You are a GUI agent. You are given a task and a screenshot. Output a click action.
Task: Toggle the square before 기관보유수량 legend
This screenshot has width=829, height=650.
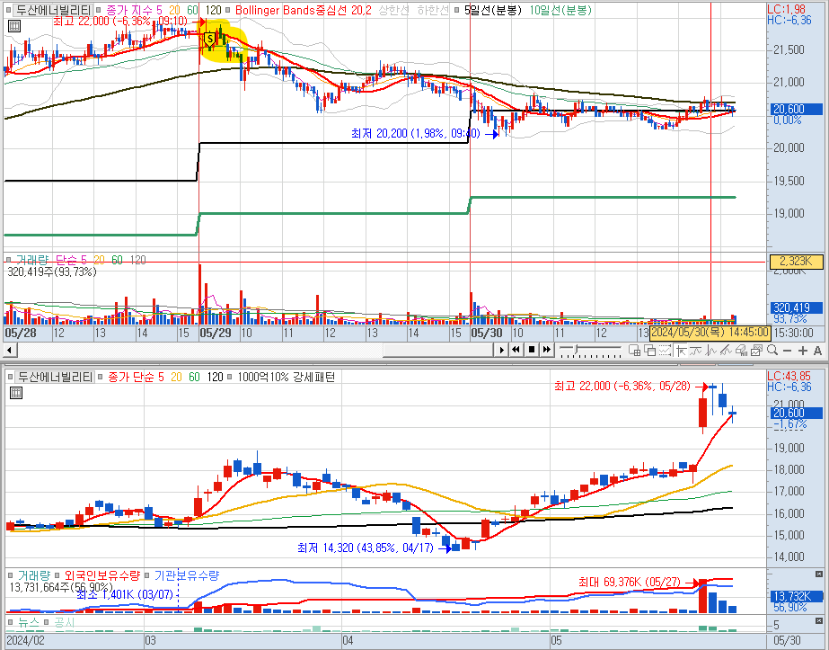point(148,575)
